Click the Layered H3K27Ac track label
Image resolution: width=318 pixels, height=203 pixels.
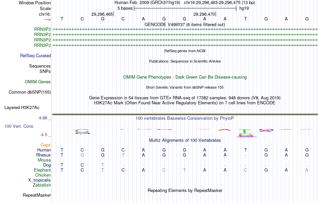[22, 108]
